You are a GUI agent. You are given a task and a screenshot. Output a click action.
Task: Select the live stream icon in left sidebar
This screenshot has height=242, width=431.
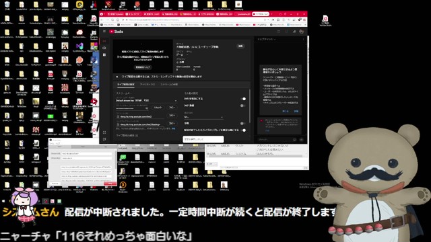104,41
